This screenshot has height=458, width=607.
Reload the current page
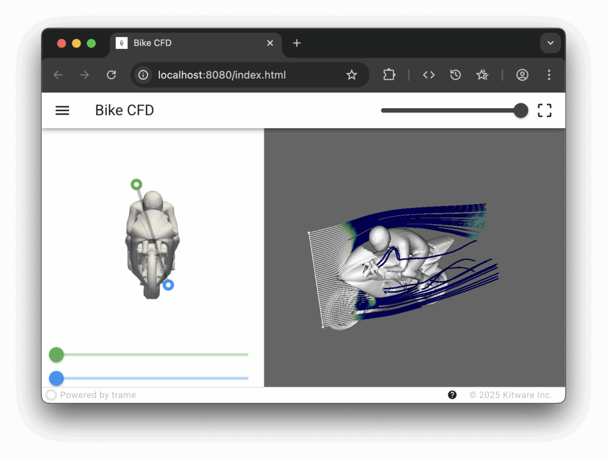pyautogui.click(x=111, y=75)
